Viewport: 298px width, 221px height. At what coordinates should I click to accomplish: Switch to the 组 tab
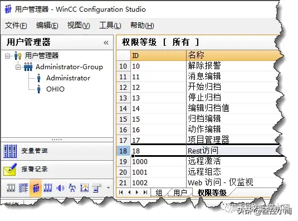tap(159, 193)
